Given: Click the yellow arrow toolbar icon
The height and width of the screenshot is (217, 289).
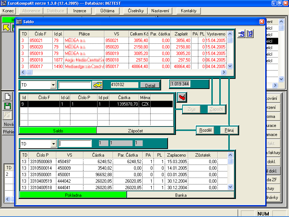Looking at the screenshot, I should coord(7,27).
